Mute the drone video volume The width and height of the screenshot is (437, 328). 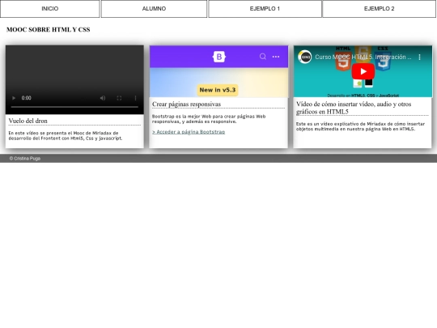pos(103,98)
